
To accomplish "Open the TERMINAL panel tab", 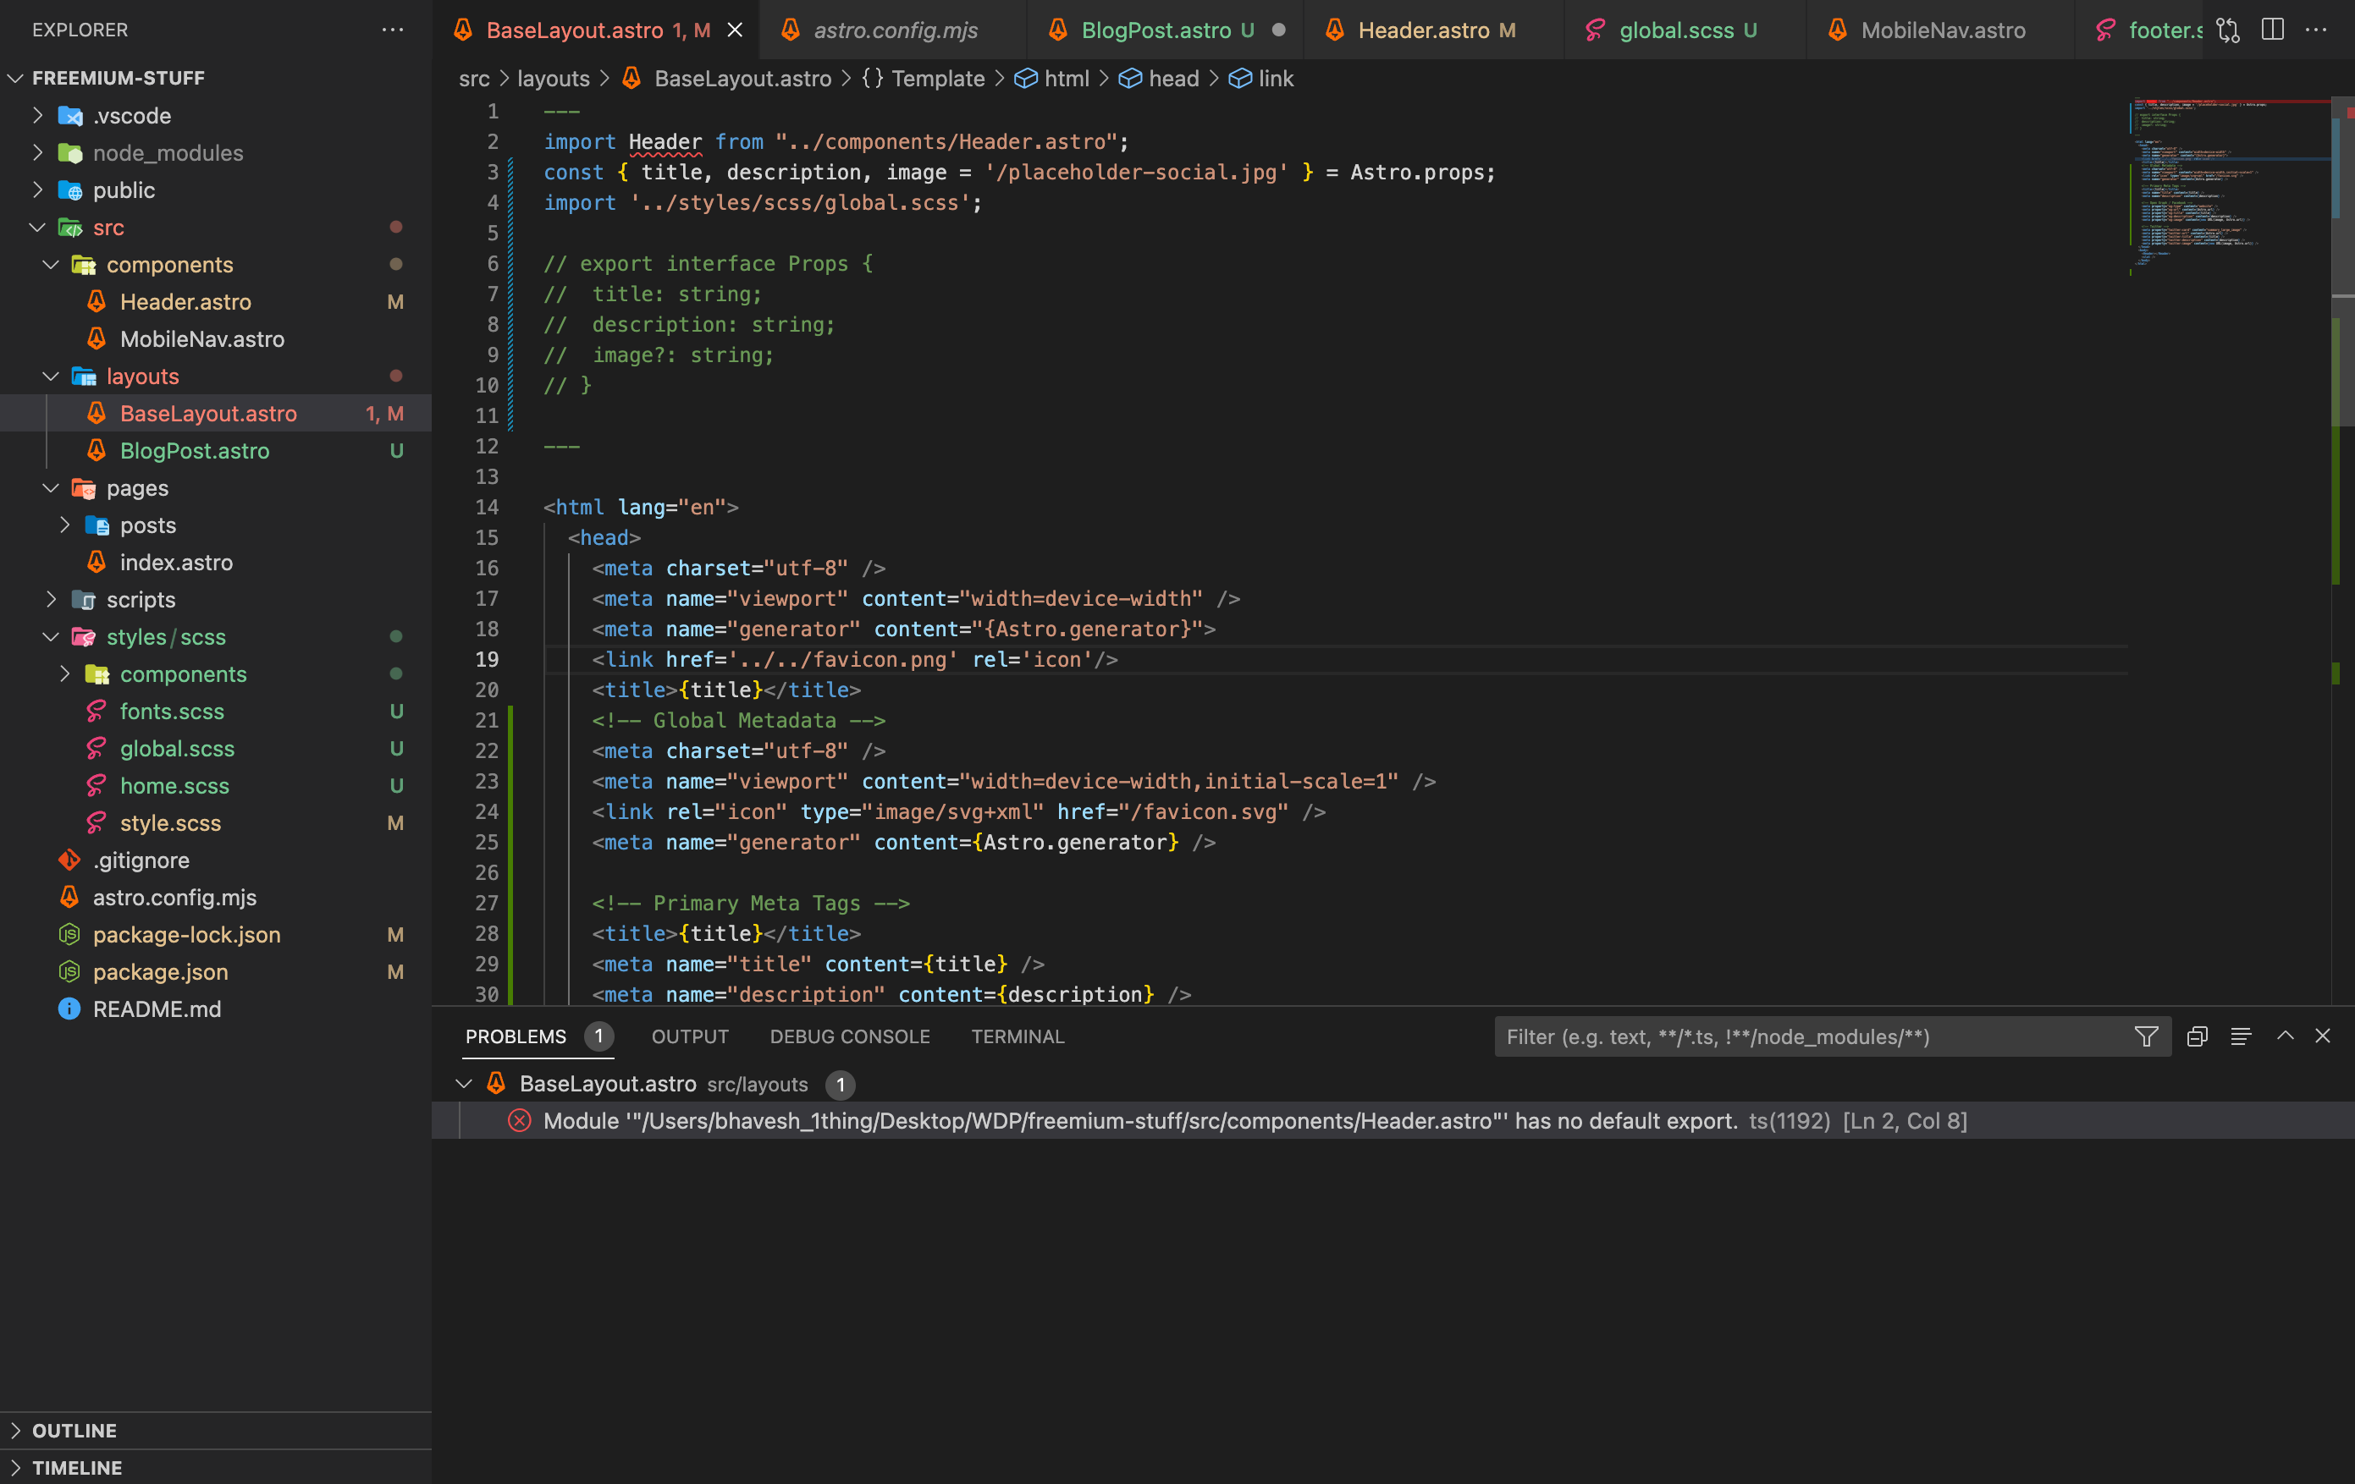I will pos(1018,1036).
